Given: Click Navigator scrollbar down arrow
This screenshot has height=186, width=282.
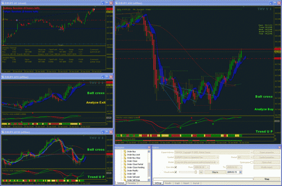Looking at the screenshot, I should 149,180.
